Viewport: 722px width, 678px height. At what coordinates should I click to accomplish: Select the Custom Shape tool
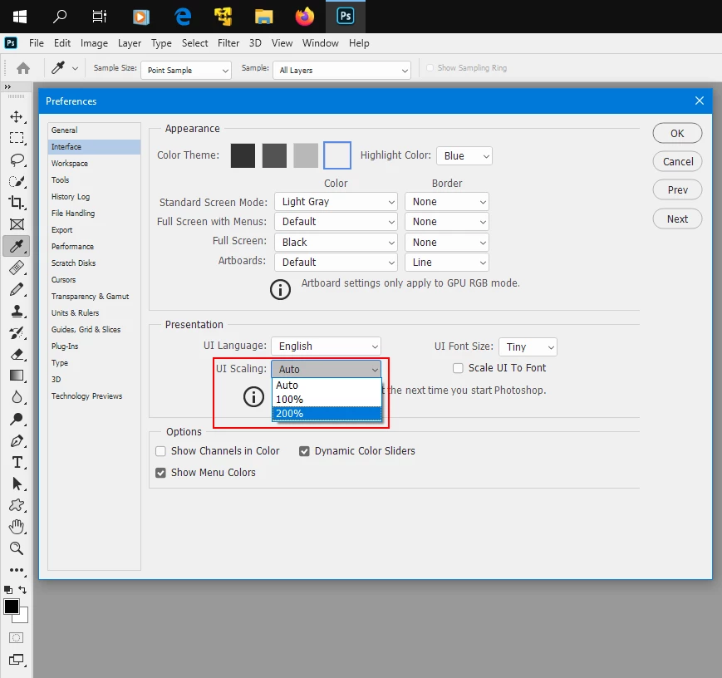tap(17, 505)
